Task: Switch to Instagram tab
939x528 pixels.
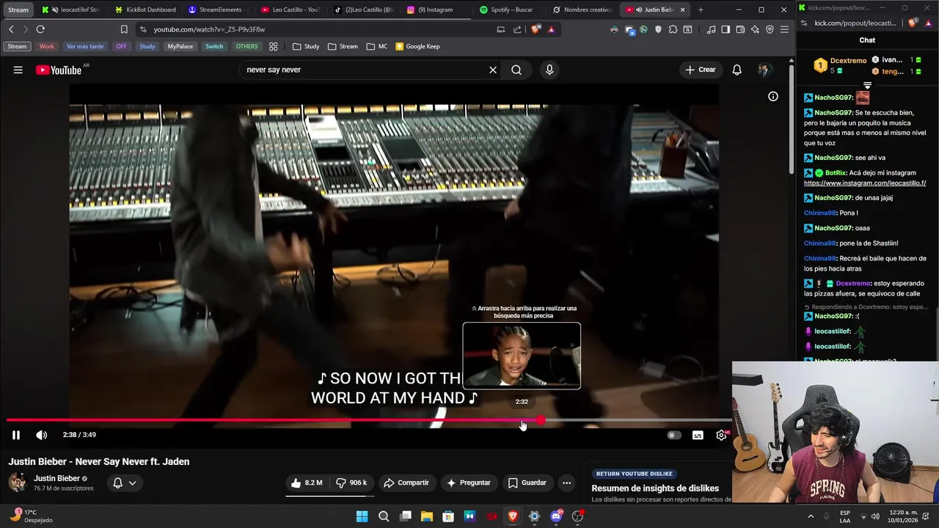Action: point(437,10)
